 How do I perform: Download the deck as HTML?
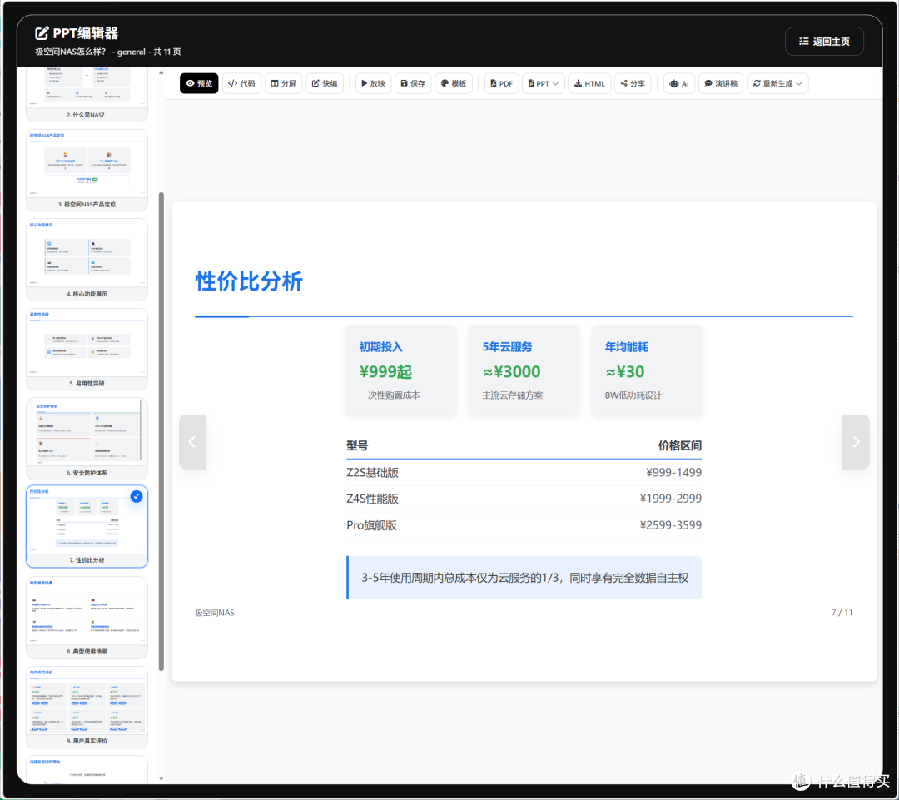[589, 83]
